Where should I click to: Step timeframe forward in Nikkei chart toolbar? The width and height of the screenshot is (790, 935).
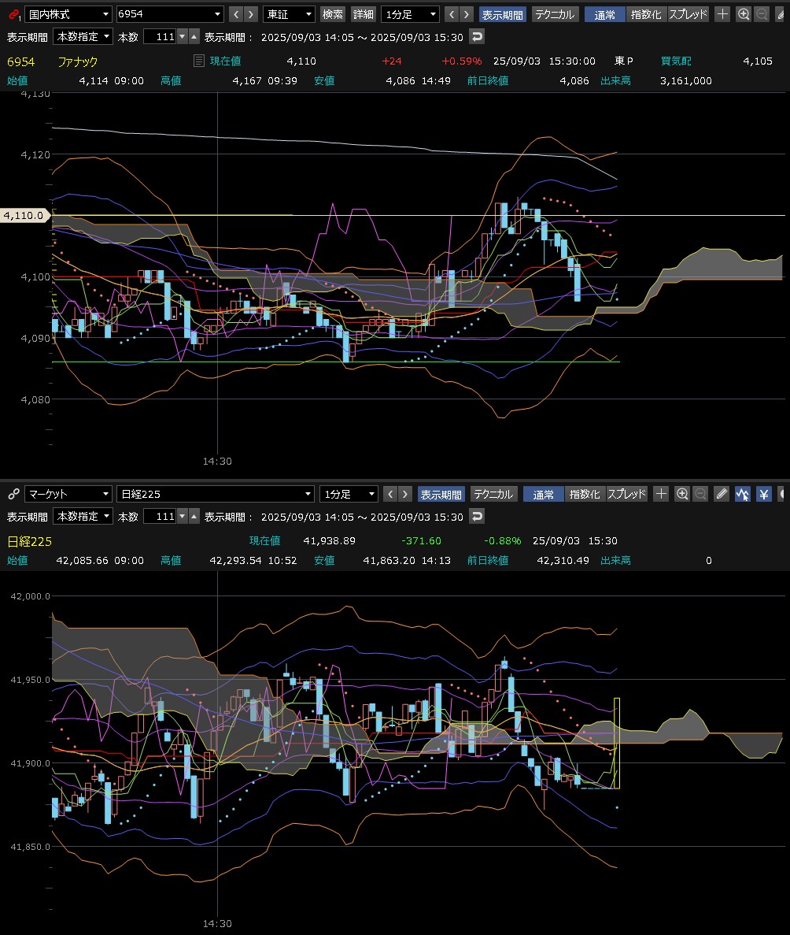(x=405, y=494)
